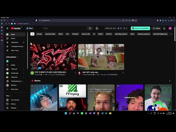Open options menu for GRIEF 57% video

click(75, 73)
